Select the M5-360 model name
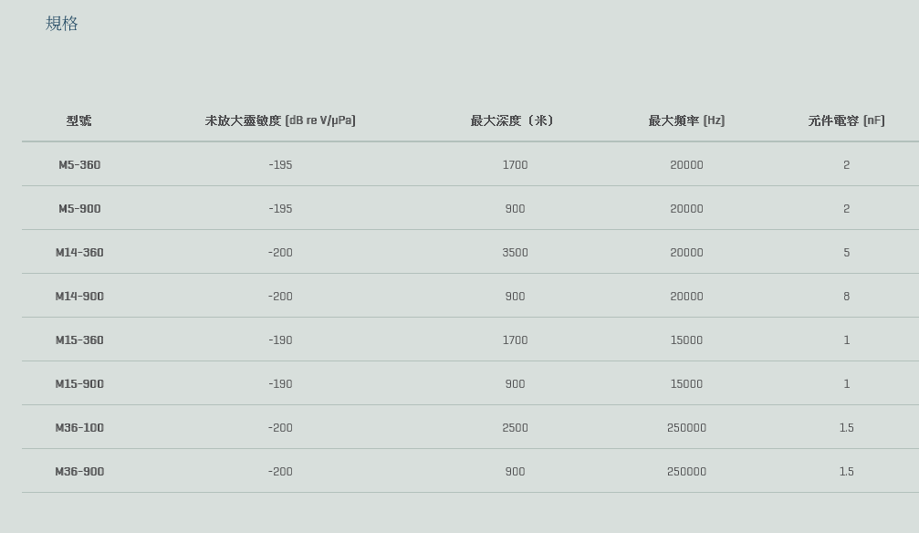919x533 pixels. 79,165
